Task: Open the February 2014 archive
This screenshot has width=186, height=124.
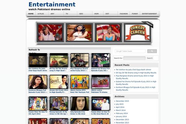Action: point(122,113)
